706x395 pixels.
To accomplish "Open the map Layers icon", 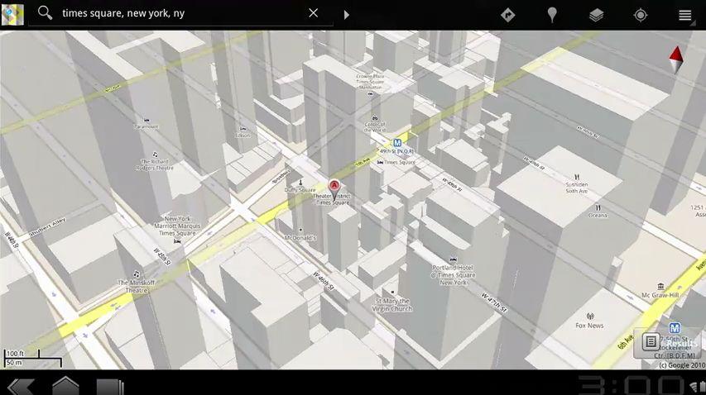I will pyautogui.click(x=596, y=15).
